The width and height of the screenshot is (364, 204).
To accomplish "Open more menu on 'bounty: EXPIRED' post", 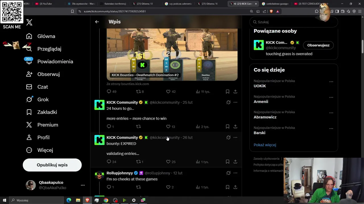I will tap(235, 137).
